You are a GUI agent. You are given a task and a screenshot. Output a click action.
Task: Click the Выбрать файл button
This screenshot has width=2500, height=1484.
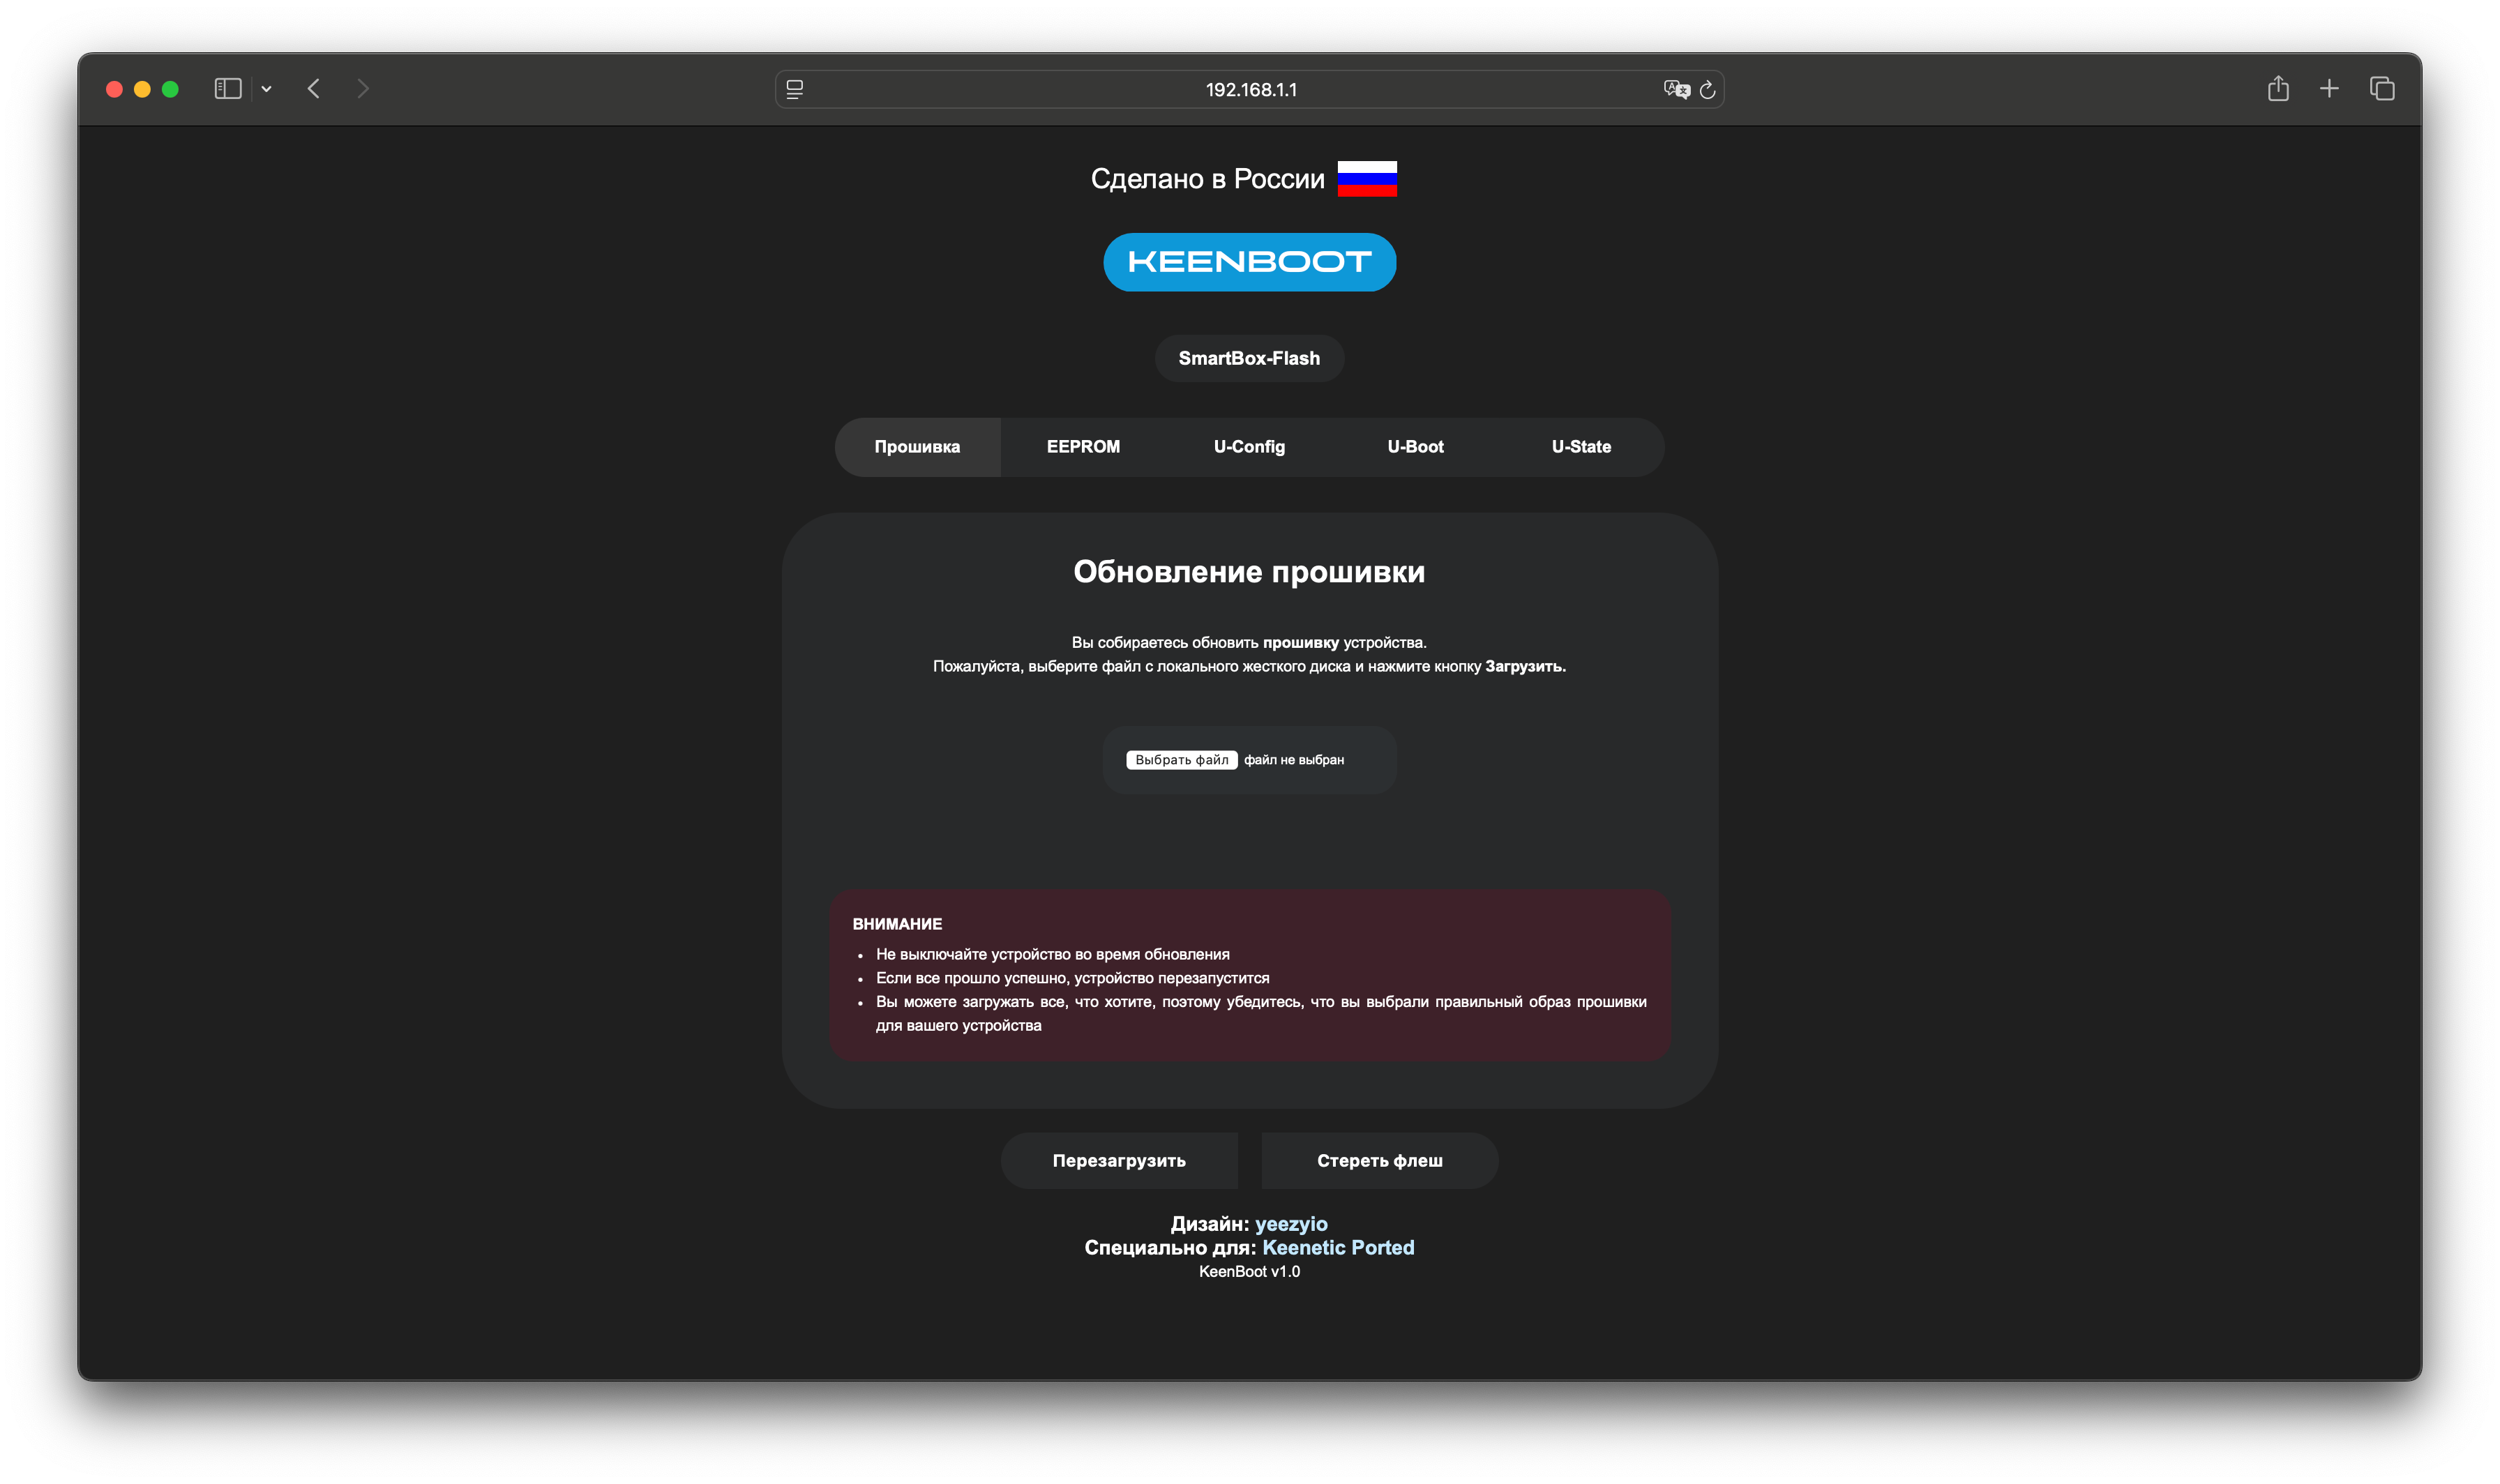point(1182,760)
